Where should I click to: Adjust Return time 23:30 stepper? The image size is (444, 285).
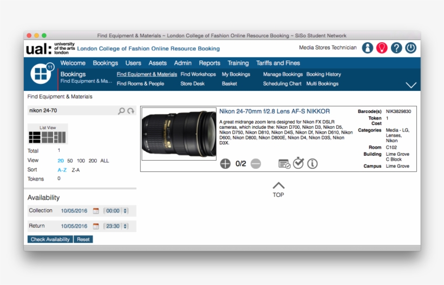click(125, 226)
